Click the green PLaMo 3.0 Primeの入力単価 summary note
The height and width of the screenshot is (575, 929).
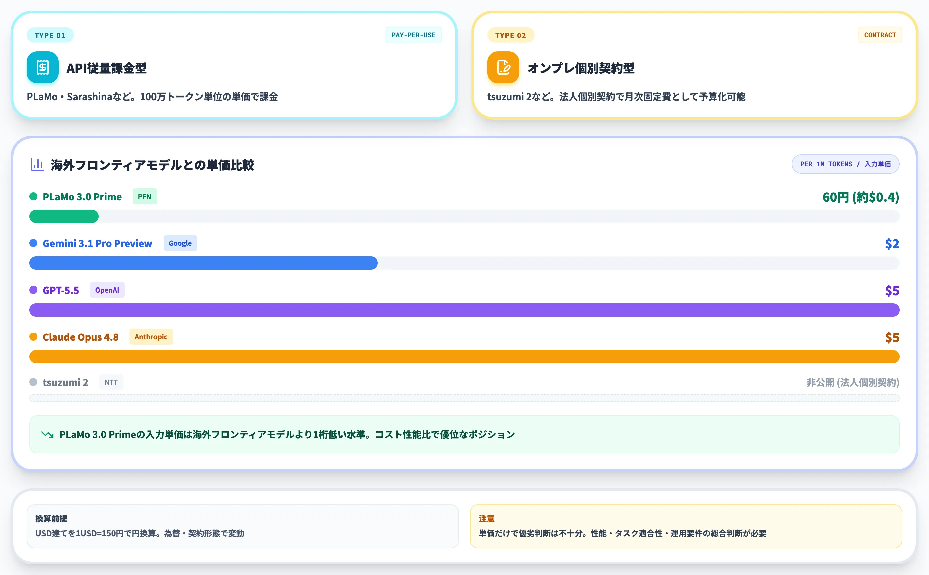point(464,434)
